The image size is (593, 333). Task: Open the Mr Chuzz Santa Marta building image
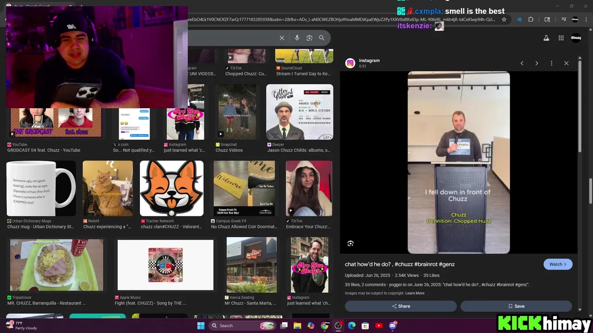(252, 265)
